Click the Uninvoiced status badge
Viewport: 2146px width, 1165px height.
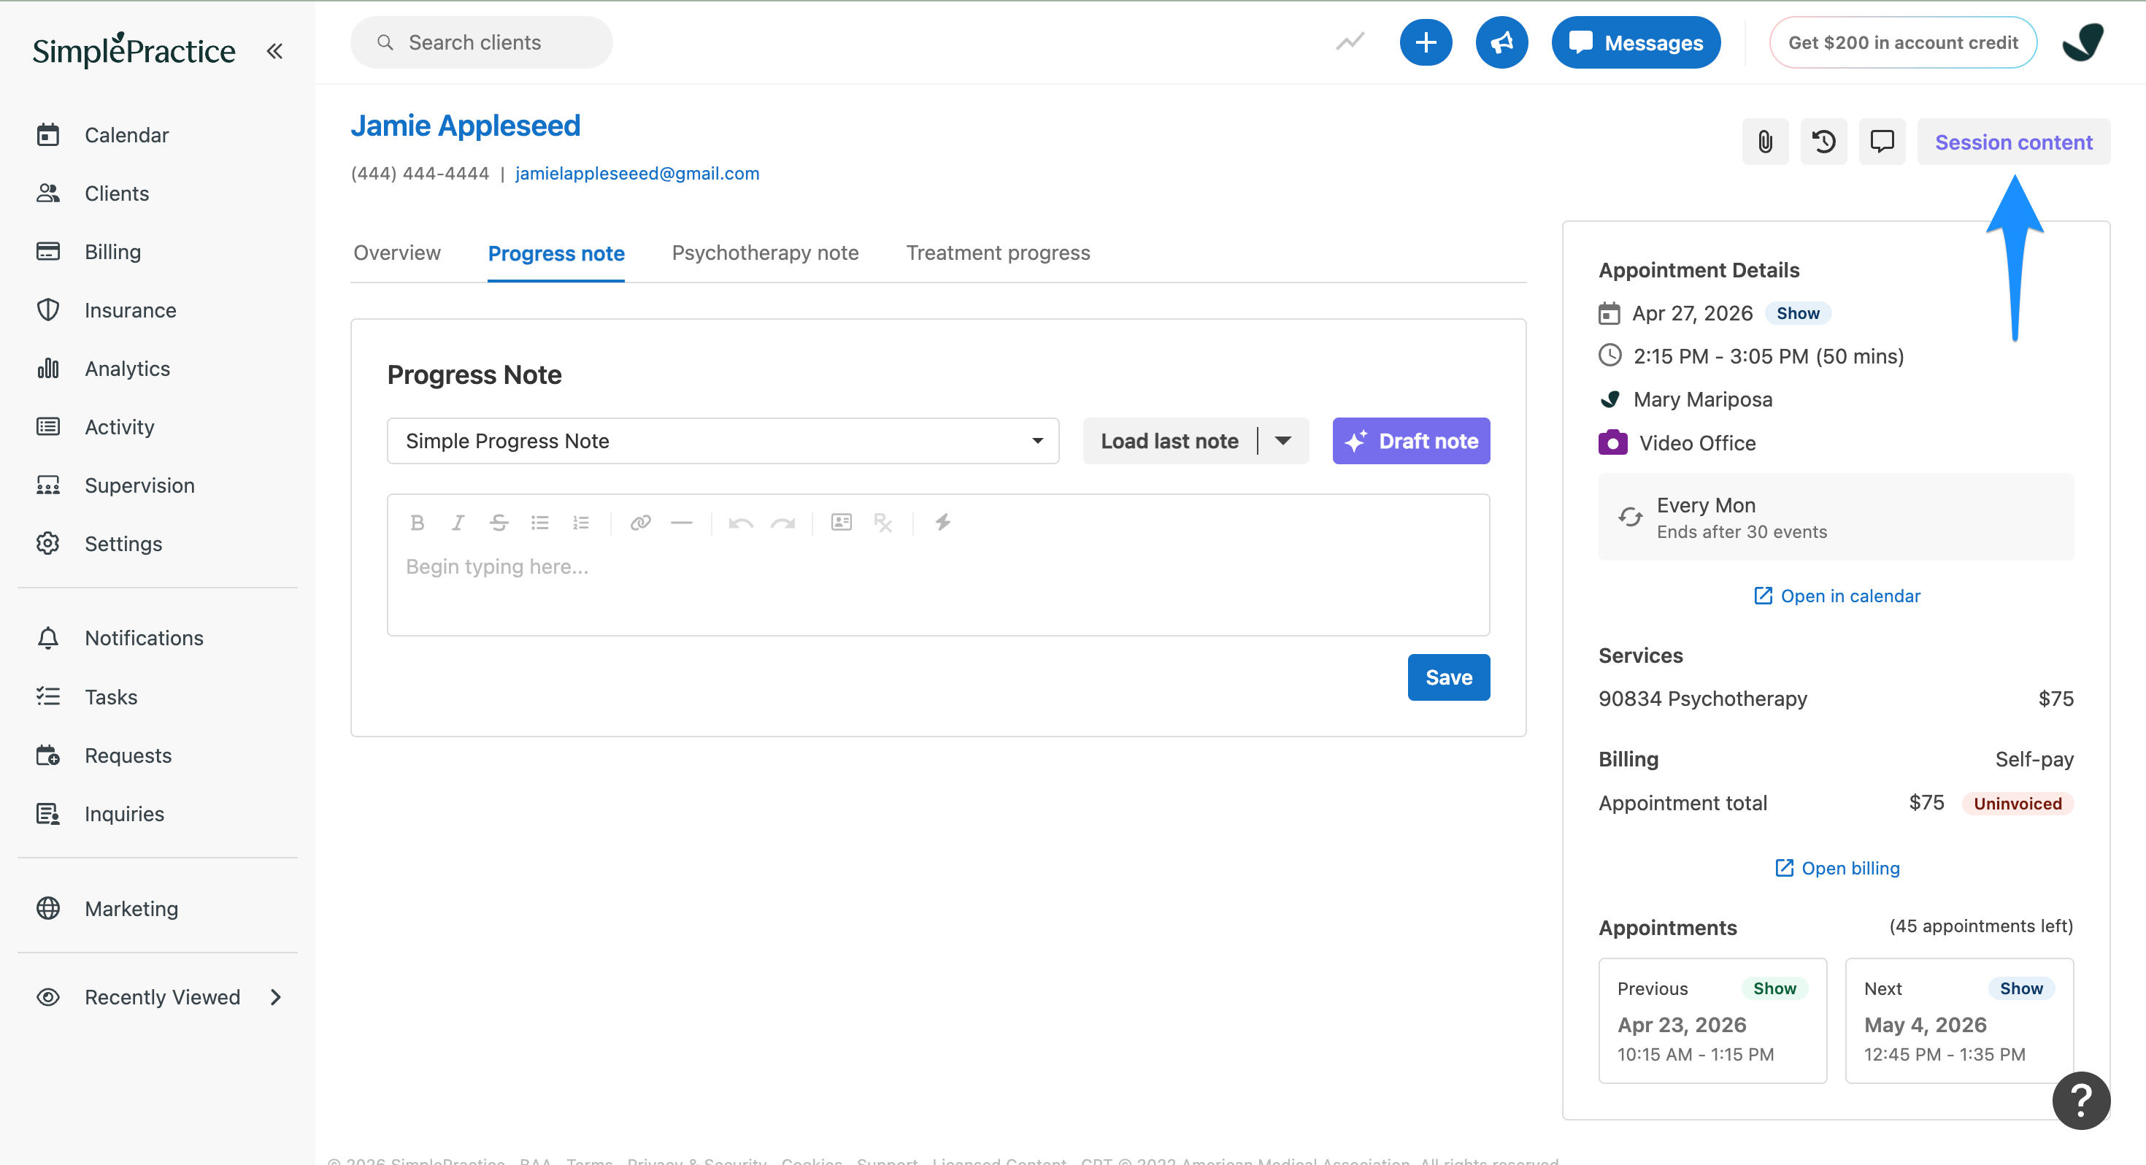click(2017, 804)
